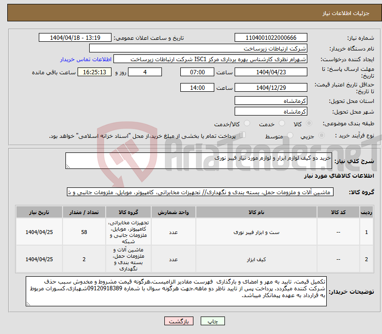Click the goods group field
Image resolution: width=382 pixels, height=334 pixels.
(200, 192)
